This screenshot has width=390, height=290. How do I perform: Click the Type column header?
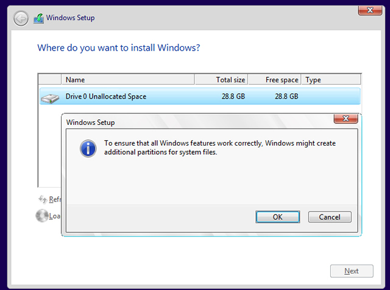[331, 80]
